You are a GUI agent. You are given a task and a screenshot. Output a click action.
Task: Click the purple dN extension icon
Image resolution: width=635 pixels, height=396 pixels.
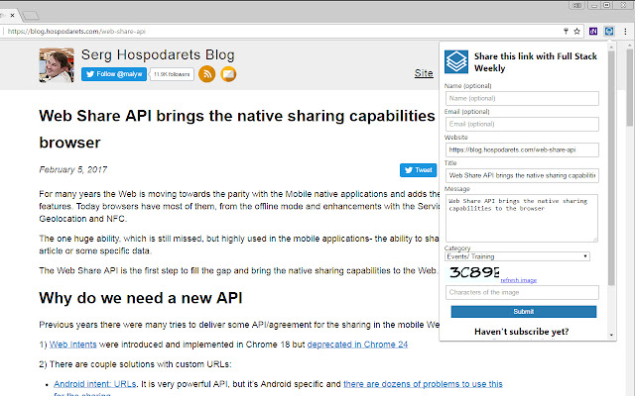[x=592, y=32]
